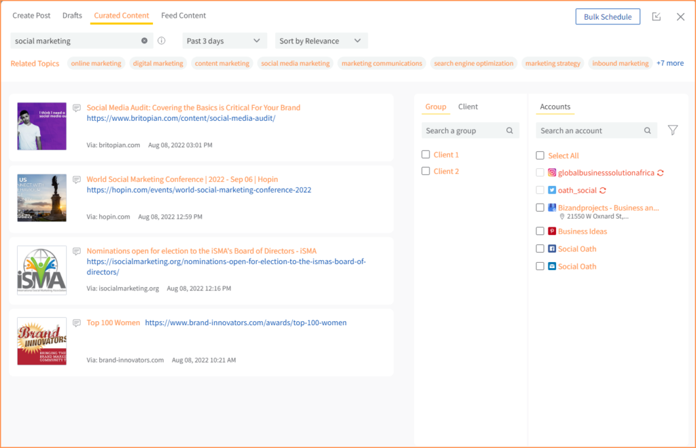Click the Google Business icon for Bizandprojects
696x448 pixels.
(552, 208)
